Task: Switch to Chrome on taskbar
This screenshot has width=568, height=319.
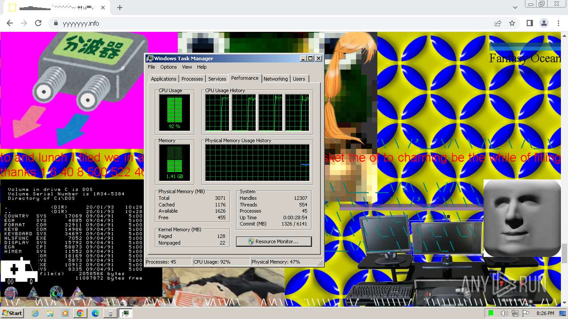Action: (80, 313)
